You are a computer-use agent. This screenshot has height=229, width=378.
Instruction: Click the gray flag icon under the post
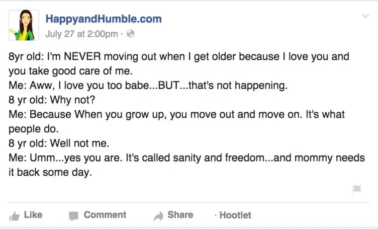[357, 189]
